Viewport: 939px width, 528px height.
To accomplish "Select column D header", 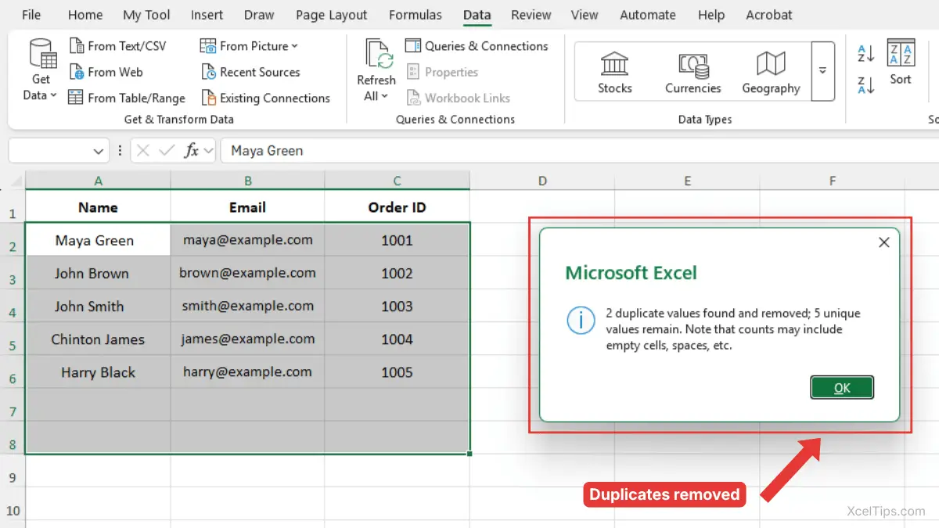I will click(542, 181).
